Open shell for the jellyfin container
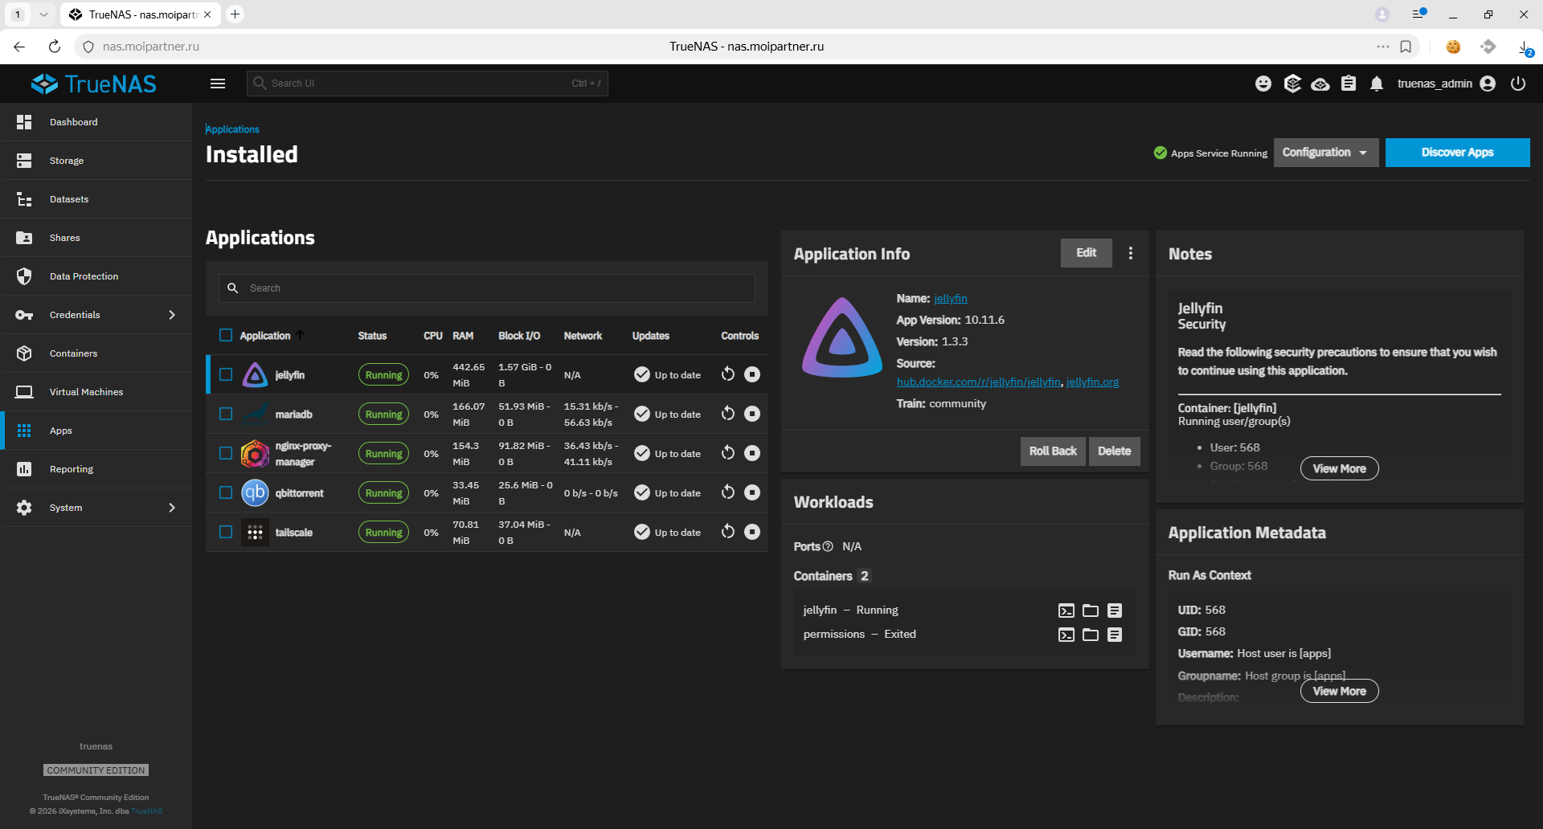The height and width of the screenshot is (829, 1543). click(1066, 611)
